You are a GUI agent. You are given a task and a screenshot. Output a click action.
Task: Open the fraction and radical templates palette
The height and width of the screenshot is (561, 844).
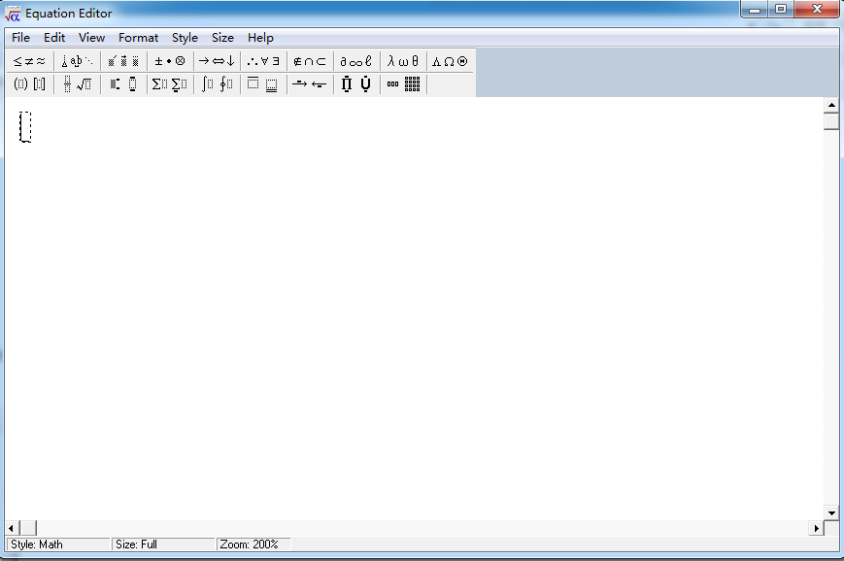(x=78, y=83)
